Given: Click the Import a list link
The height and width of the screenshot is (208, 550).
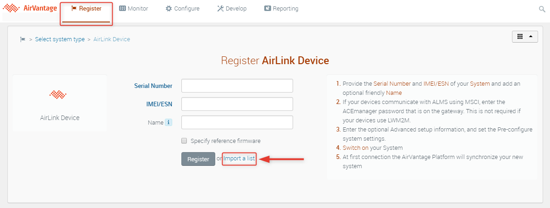Looking at the screenshot, I should [239, 159].
